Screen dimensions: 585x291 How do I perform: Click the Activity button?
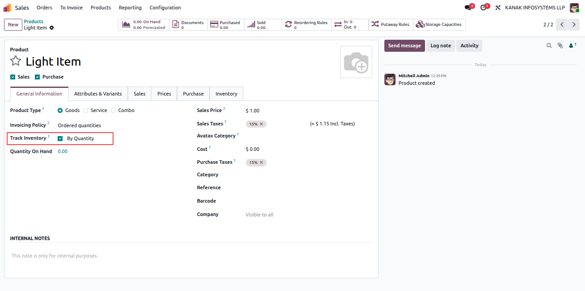click(469, 46)
